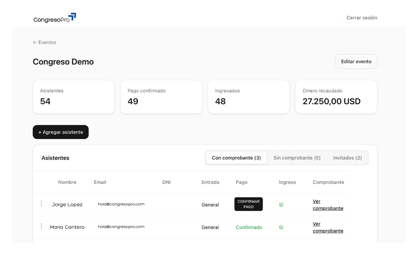This screenshot has width=419, height=254.
Task: Open Maria Cantero's Ver comprobante link
Action: pos(328,227)
